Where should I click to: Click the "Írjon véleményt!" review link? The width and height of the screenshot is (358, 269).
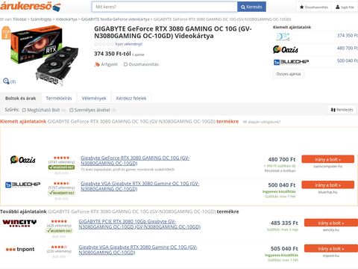129,44
